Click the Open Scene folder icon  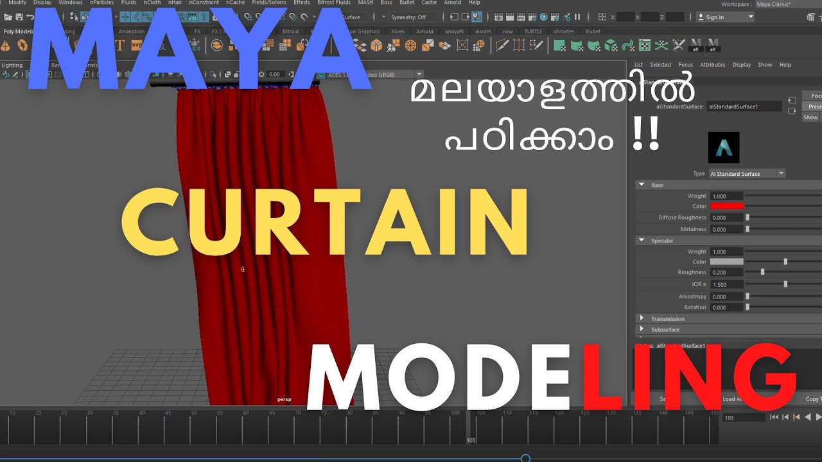click(7, 17)
